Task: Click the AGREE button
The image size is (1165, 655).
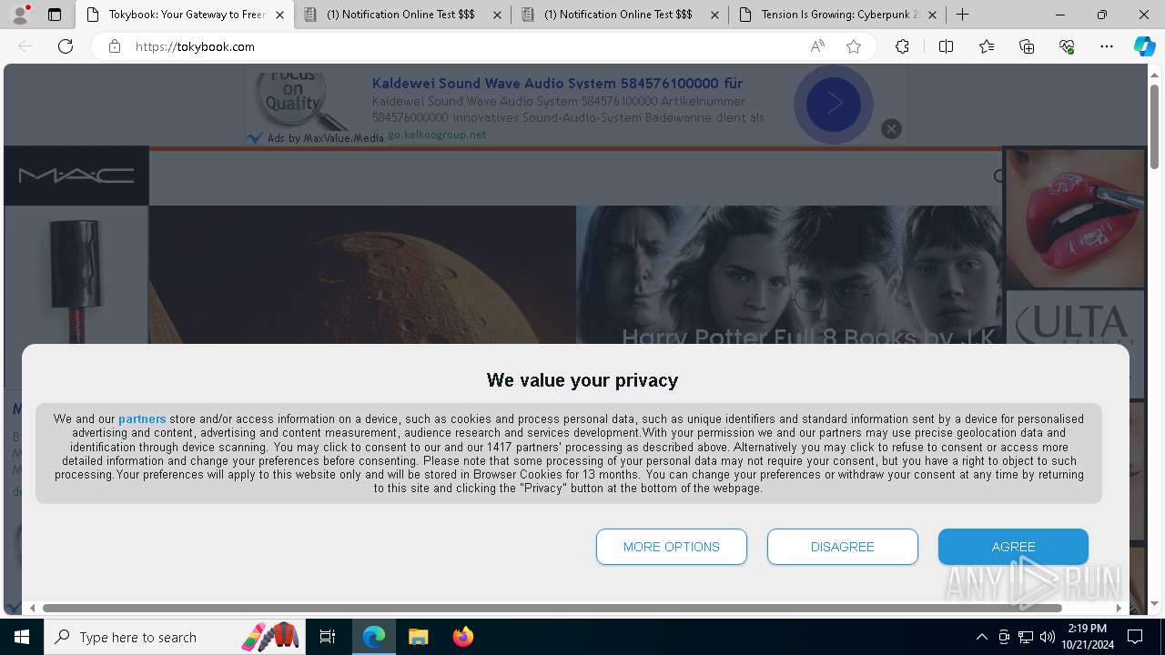Action: point(1013,547)
